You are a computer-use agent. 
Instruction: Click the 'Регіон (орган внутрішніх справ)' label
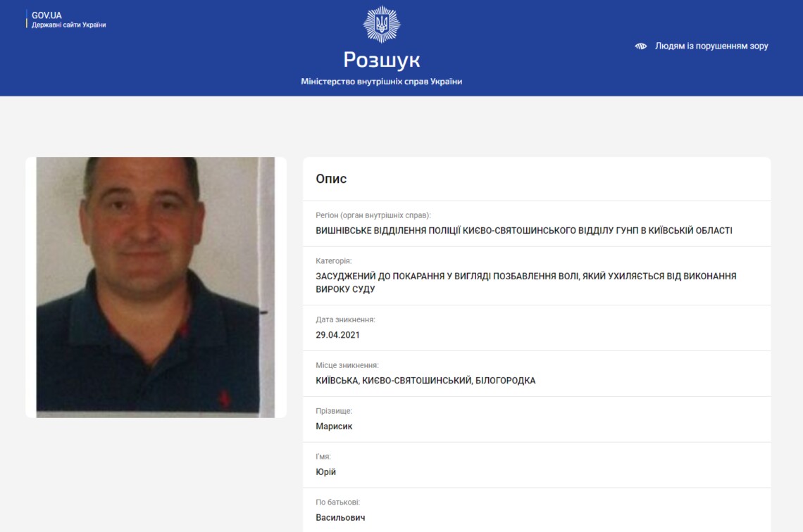[373, 215]
